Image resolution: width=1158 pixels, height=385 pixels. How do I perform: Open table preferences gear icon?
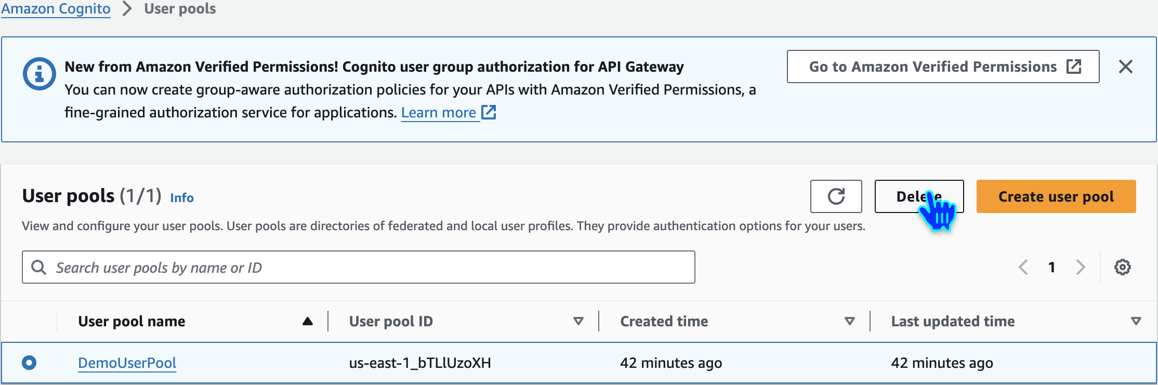pyautogui.click(x=1122, y=267)
